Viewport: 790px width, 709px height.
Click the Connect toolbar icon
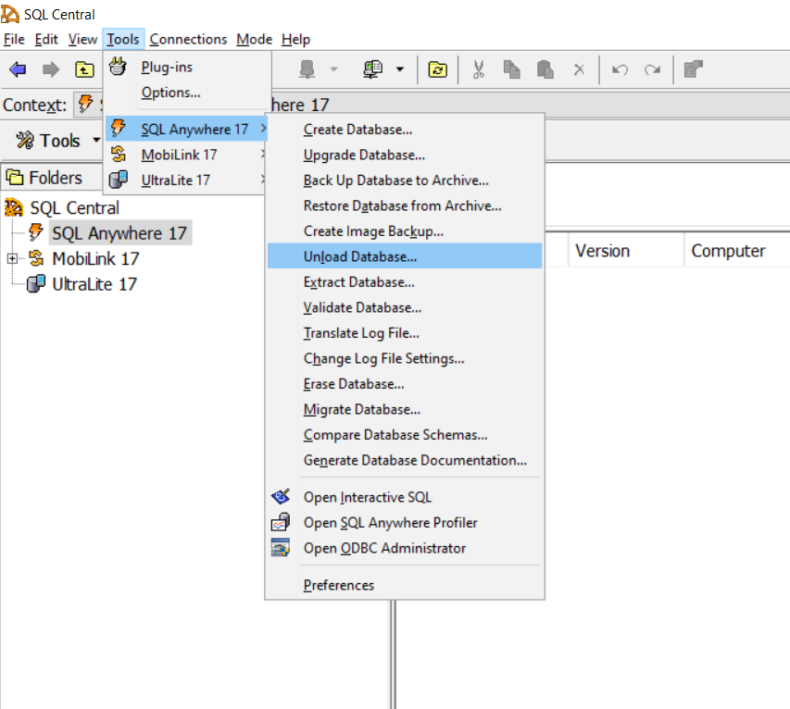(x=307, y=69)
